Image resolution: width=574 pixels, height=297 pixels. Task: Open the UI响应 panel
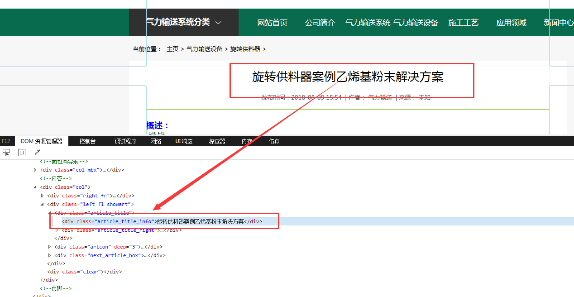coord(184,141)
